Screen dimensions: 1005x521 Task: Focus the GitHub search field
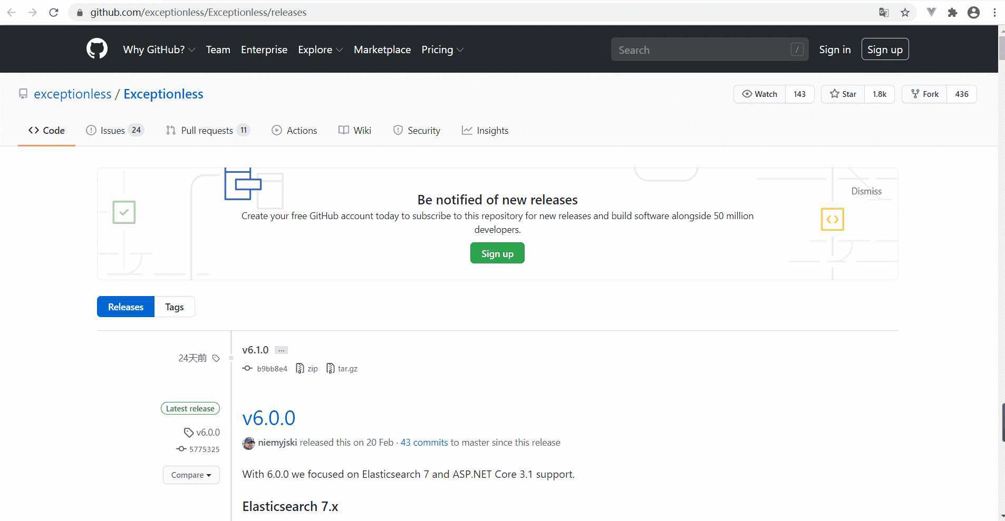point(709,50)
